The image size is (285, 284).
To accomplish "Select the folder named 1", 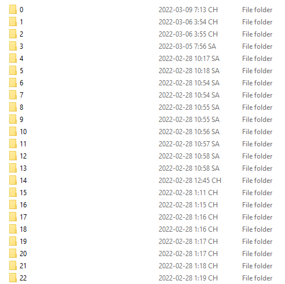I will click(21, 22).
